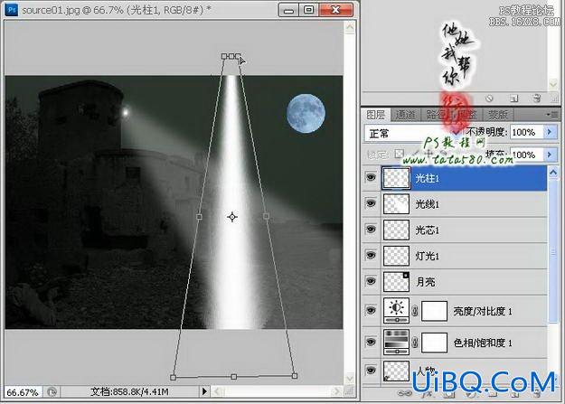Open the fx layer style icon in the panel footer
Viewport: 565px width, 404px height.
click(x=428, y=393)
